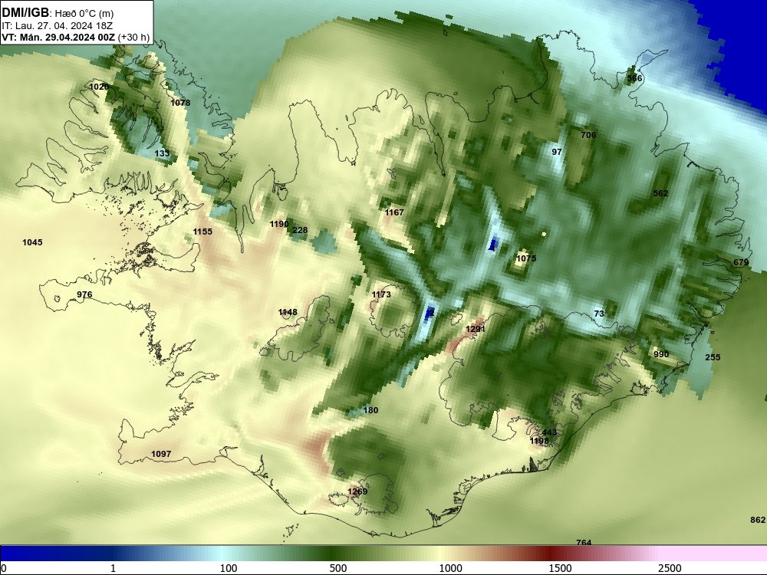Select the map value 1190
The height and width of the screenshot is (575, 767).
[x=279, y=224]
